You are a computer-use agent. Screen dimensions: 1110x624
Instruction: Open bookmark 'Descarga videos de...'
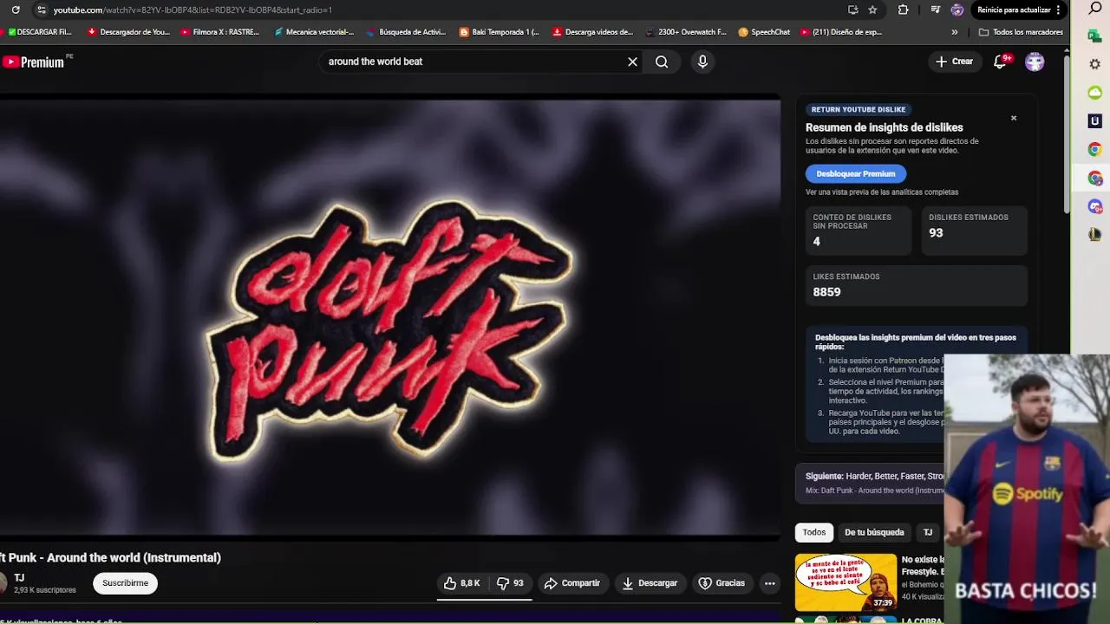(x=593, y=32)
